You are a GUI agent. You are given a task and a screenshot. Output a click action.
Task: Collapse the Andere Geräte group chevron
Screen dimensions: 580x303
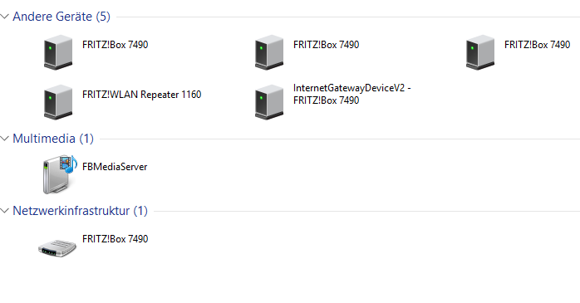[4, 17]
